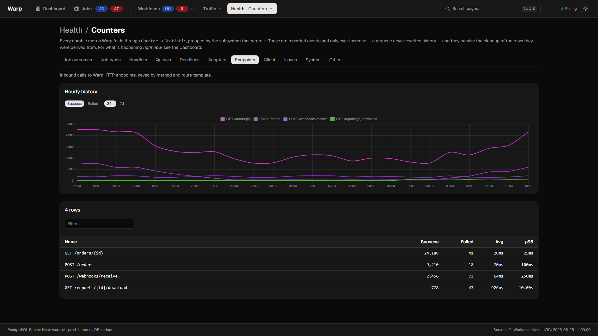The image size is (598, 336).
Task: Sort table by the p95 column header
Action: tap(529, 242)
